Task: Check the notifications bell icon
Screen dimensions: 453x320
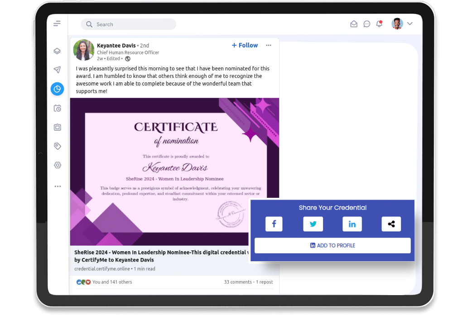Action: click(x=379, y=24)
